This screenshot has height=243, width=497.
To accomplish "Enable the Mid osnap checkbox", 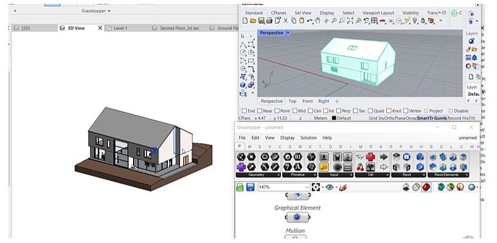I will coord(294,111).
